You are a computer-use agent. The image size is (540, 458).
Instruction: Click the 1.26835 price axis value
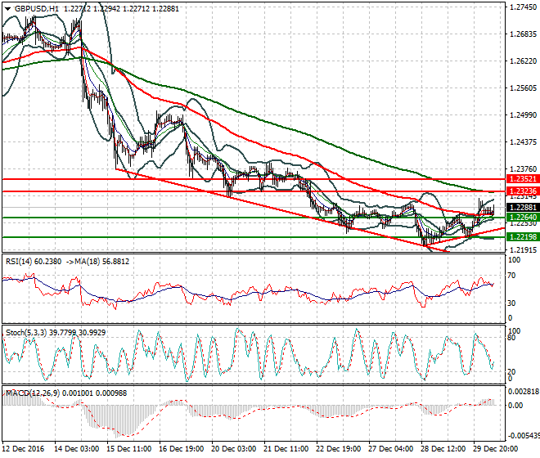coord(523,34)
